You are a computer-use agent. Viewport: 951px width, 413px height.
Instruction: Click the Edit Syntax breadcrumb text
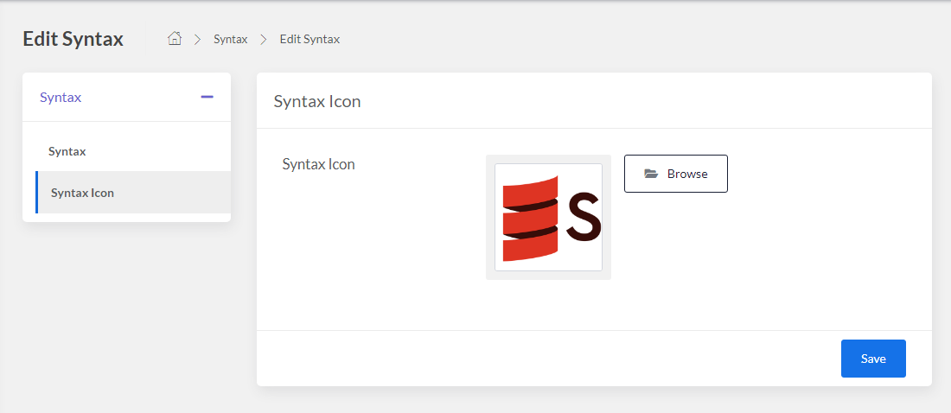coord(310,40)
